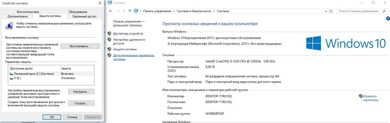This screenshot has width=390, height=123.
Task: Open address bar history dropdown
Action: pyautogui.click(x=326, y=11)
